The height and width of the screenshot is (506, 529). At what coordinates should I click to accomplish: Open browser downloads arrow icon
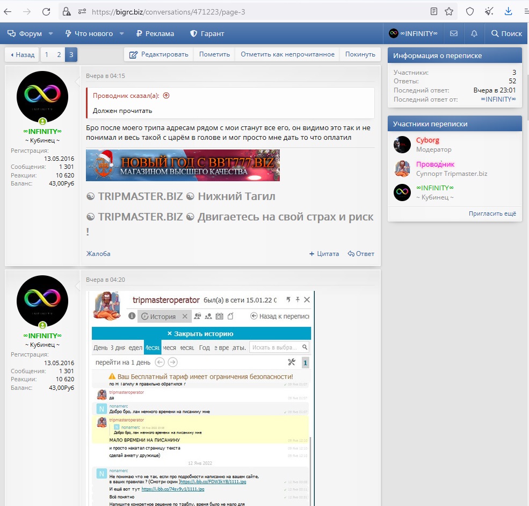pyautogui.click(x=508, y=12)
